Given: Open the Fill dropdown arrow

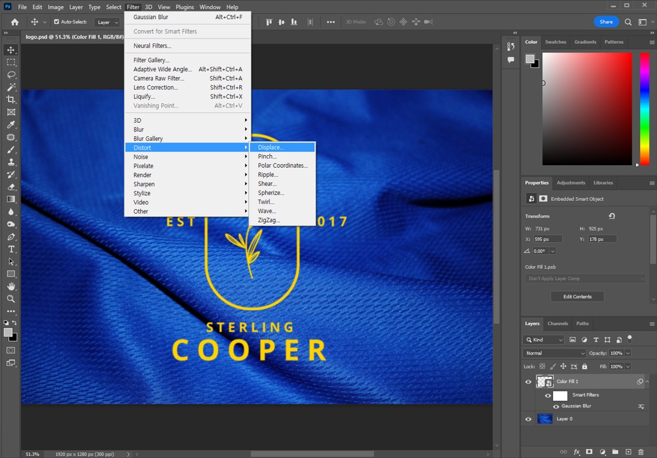Looking at the screenshot, I should tap(628, 367).
